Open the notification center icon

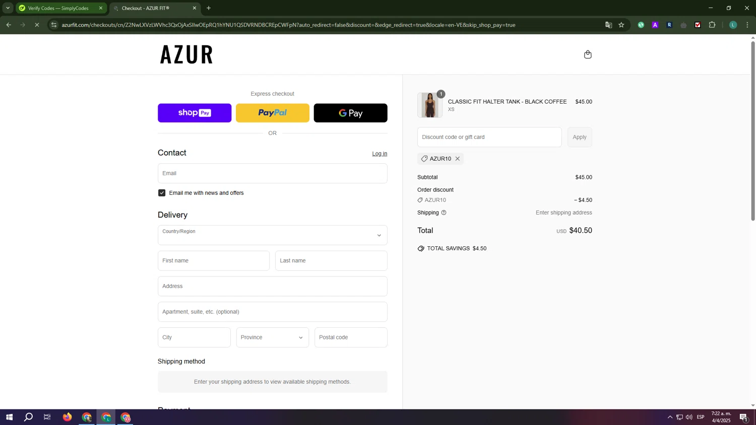(x=743, y=417)
